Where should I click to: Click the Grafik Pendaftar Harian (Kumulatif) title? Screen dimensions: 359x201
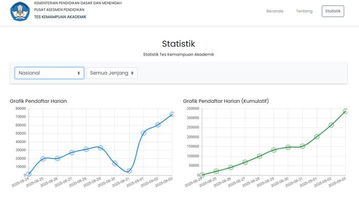pyautogui.click(x=226, y=101)
